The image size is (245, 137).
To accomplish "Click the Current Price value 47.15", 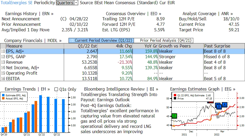I will pos(234,25).
